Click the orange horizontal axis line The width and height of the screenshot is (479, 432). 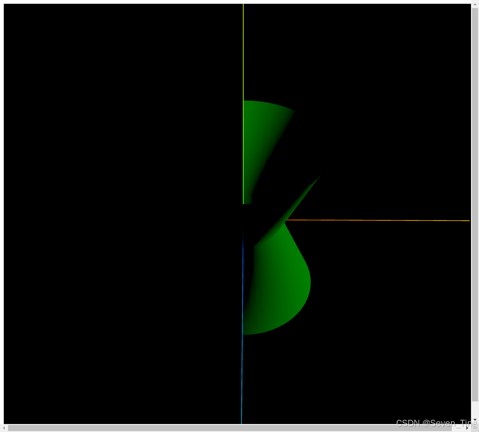click(378, 220)
